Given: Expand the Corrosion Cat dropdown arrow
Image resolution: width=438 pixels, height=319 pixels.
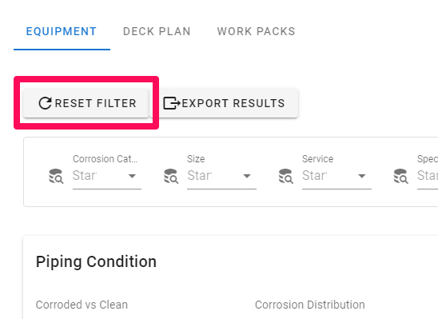Looking at the screenshot, I should tap(132, 176).
